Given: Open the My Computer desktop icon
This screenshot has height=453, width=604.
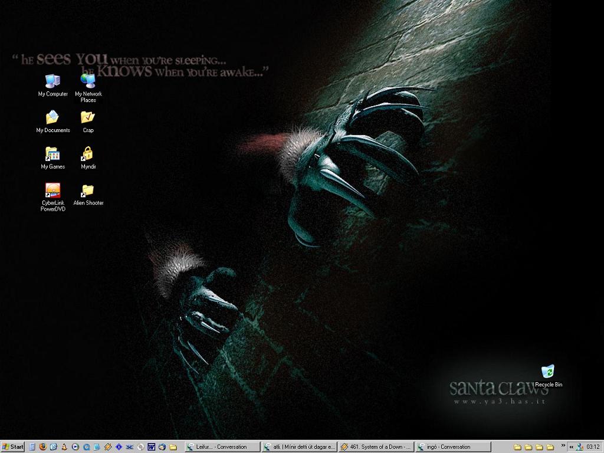Looking at the screenshot, I should (52, 85).
